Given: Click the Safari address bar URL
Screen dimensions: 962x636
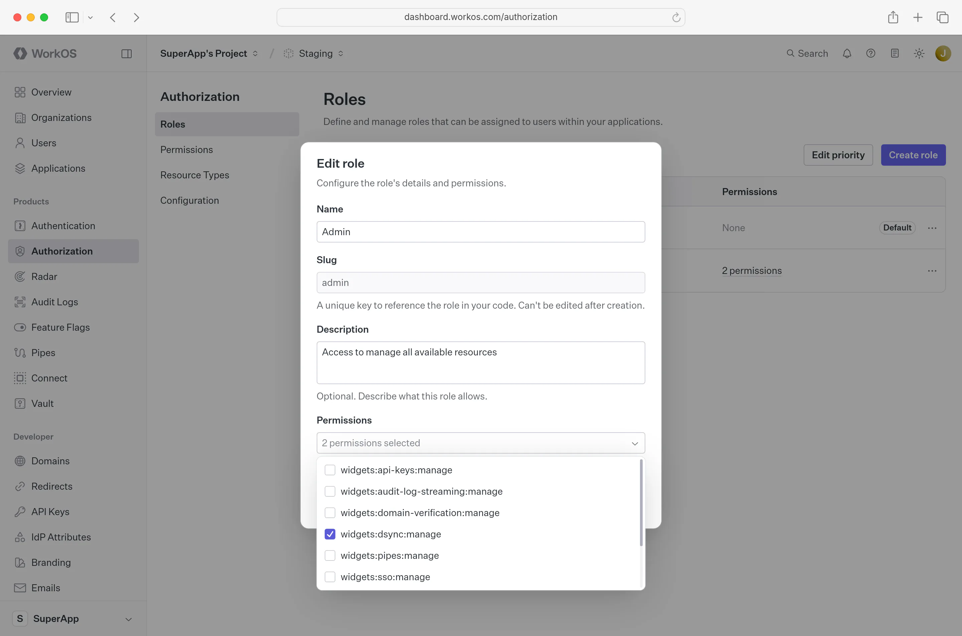Looking at the screenshot, I should pyautogui.click(x=481, y=17).
